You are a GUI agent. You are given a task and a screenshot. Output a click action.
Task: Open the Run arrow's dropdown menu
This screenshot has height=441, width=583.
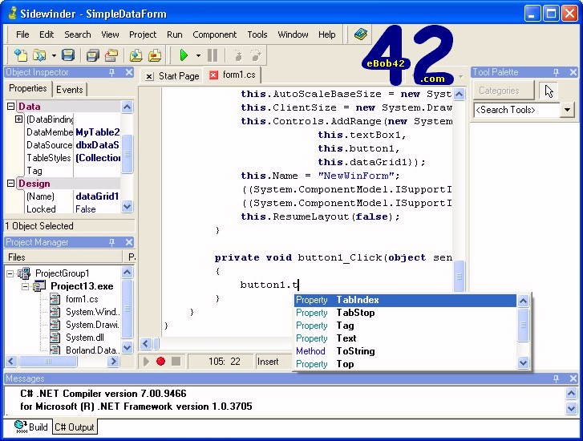coord(198,55)
